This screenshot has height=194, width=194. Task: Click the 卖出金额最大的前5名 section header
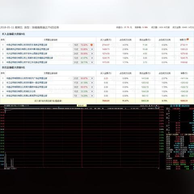[13, 67]
